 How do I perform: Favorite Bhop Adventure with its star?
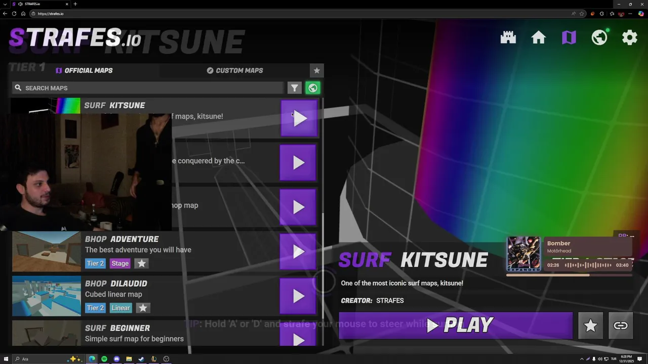142,263
